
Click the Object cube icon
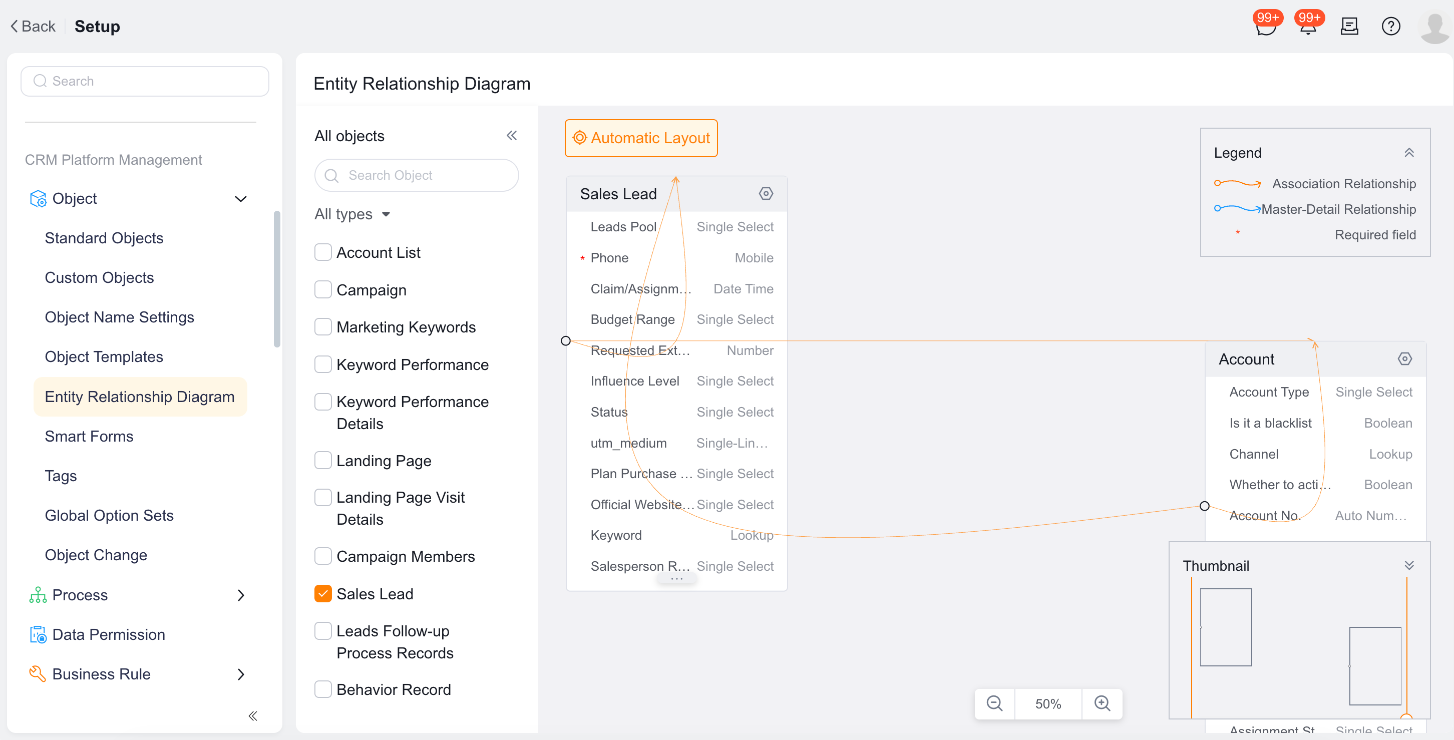(38, 199)
